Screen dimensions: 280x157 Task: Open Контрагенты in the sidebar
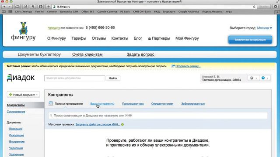pos(16,105)
